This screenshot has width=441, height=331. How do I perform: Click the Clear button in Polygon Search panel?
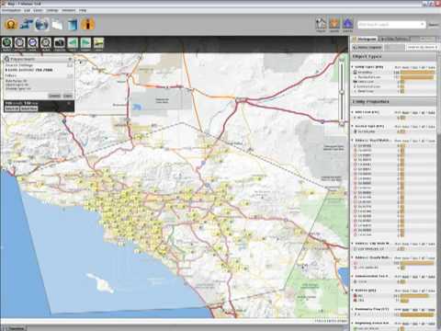click(x=68, y=96)
